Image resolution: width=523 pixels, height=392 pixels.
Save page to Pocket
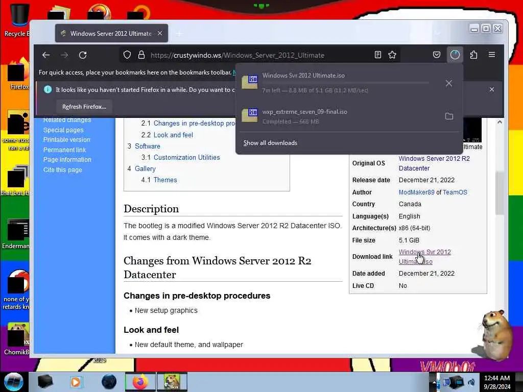[x=437, y=55]
